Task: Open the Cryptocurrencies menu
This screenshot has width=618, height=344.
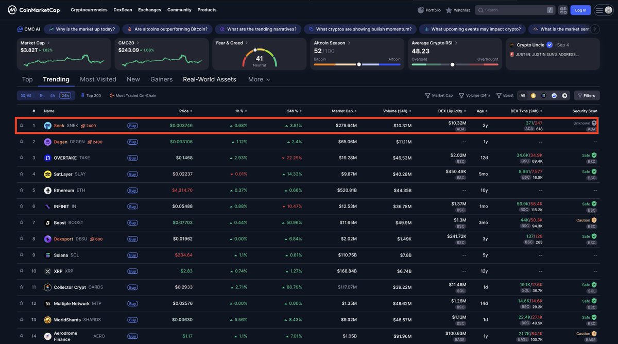Action: pyautogui.click(x=89, y=10)
